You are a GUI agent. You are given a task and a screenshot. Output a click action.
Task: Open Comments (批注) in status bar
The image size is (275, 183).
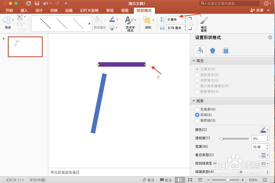(x=166, y=180)
